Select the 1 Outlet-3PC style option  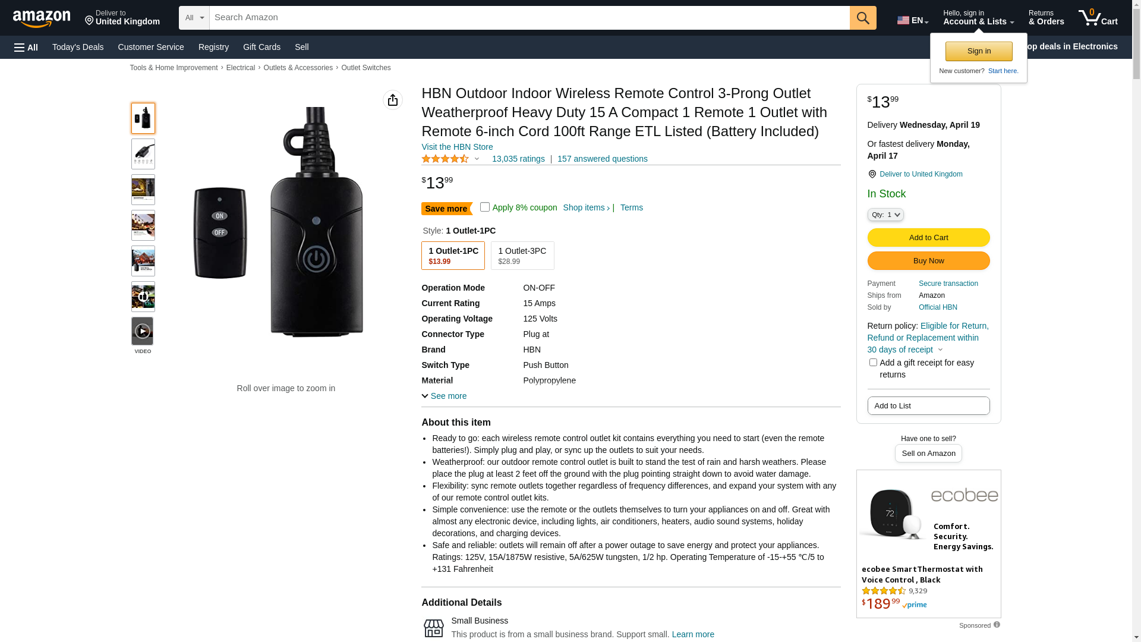click(x=522, y=256)
